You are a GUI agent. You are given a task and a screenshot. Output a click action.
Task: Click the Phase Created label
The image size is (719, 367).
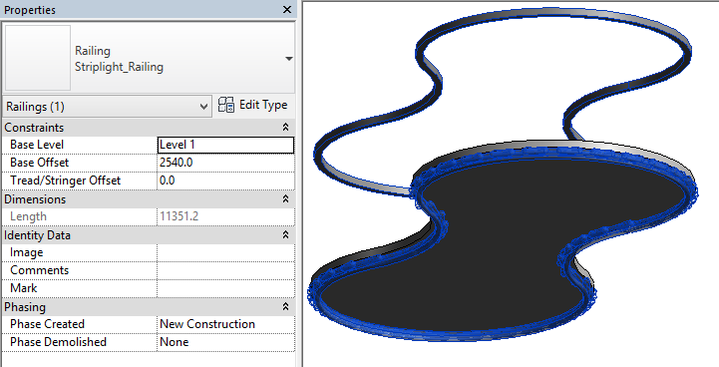click(x=47, y=324)
